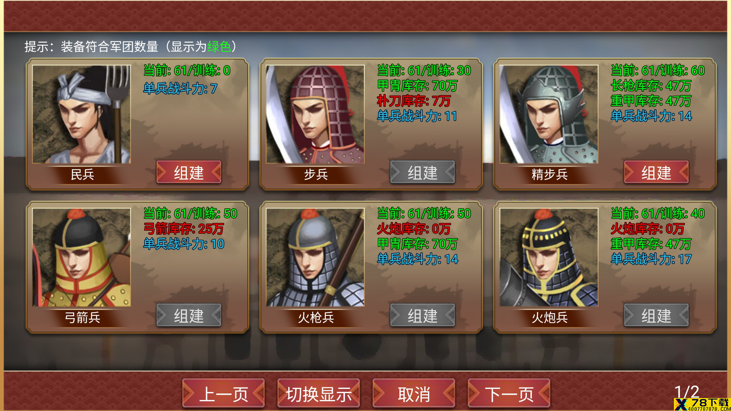Screen dimensions: 731x411
Task: Click 组建 button for 民兵
Action: [x=189, y=172]
